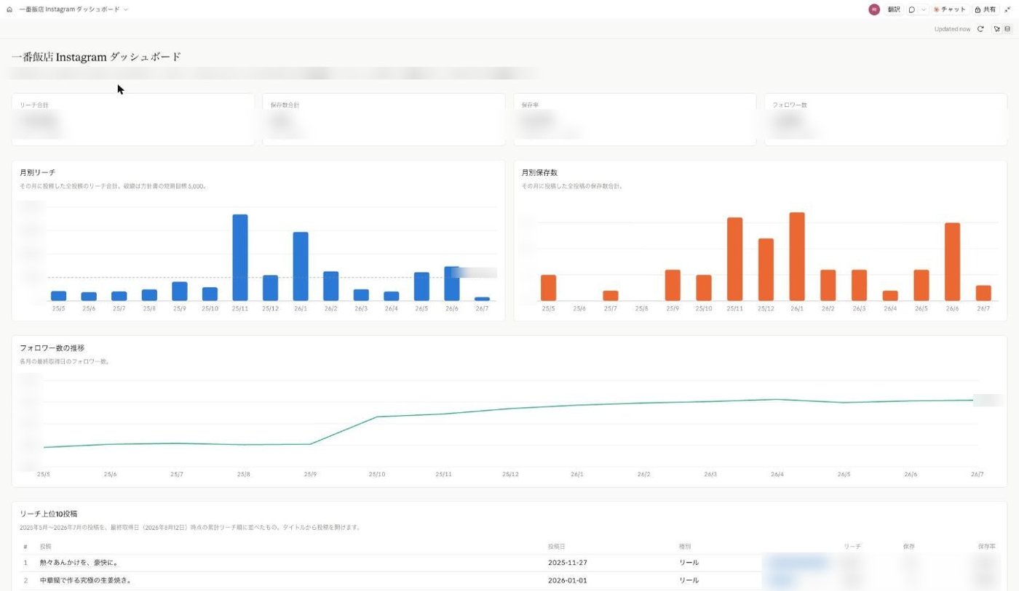Click the リーチ column header in the table
Viewport: 1019px width, 591px height.
click(852, 546)
